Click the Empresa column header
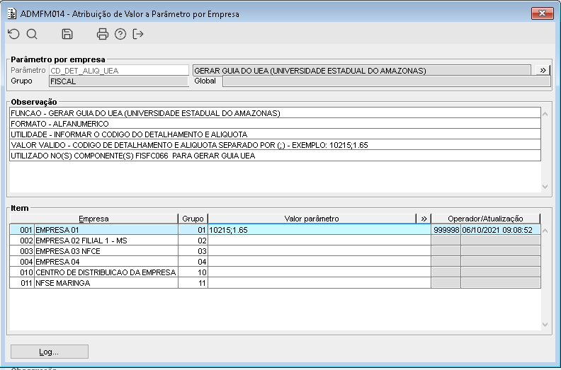This screenshot has height=370, width=561. (93, 219)
